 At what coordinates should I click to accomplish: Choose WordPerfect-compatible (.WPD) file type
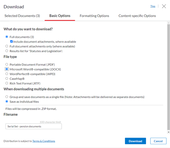pyautogui.click(x=7, y=74)
